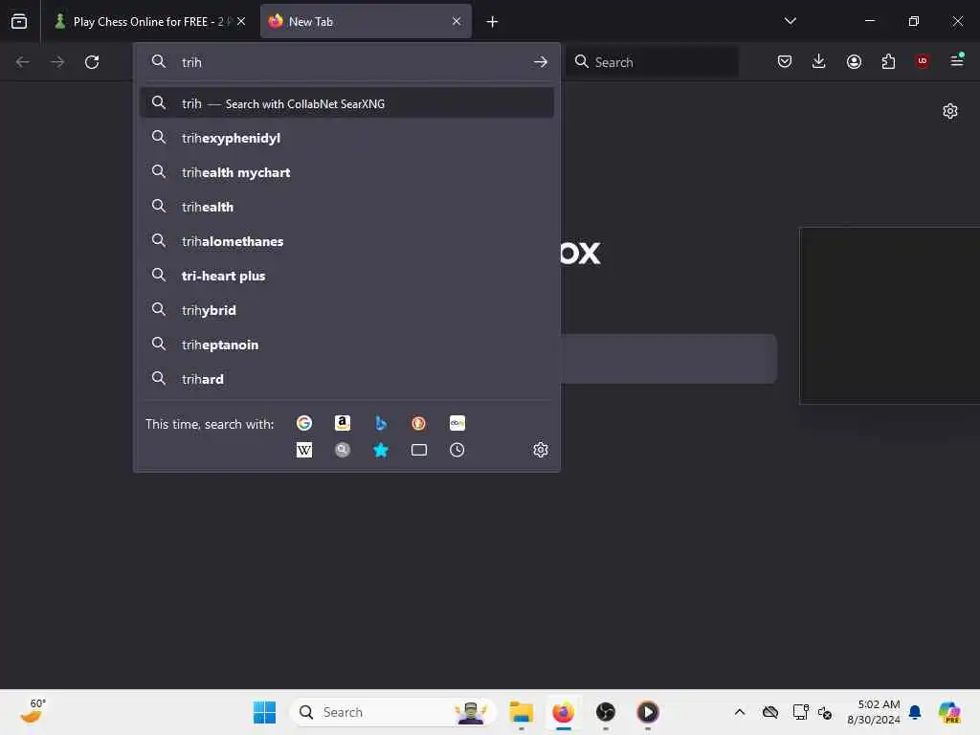
Task: Open search settings gear in dropdown
Action: (x=541, y=450)
